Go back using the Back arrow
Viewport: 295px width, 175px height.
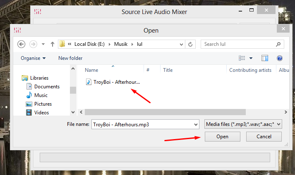coord(21,44)
